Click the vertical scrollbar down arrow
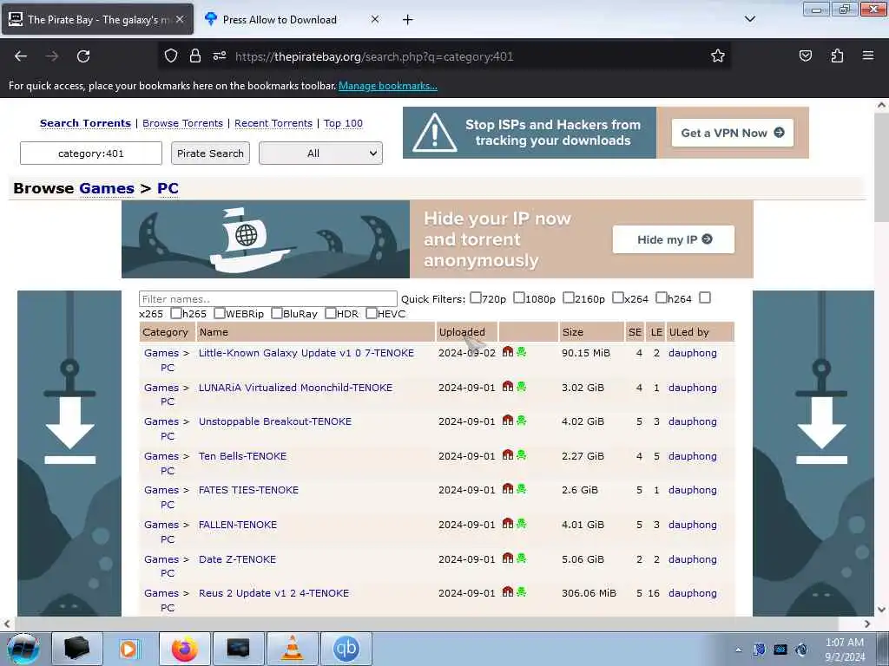This screenshot has height=666, width=889. tap(881, 610)
